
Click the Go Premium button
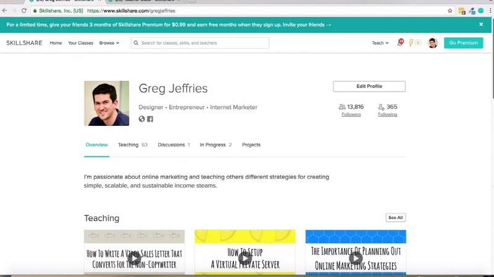(x=464, y=43)
